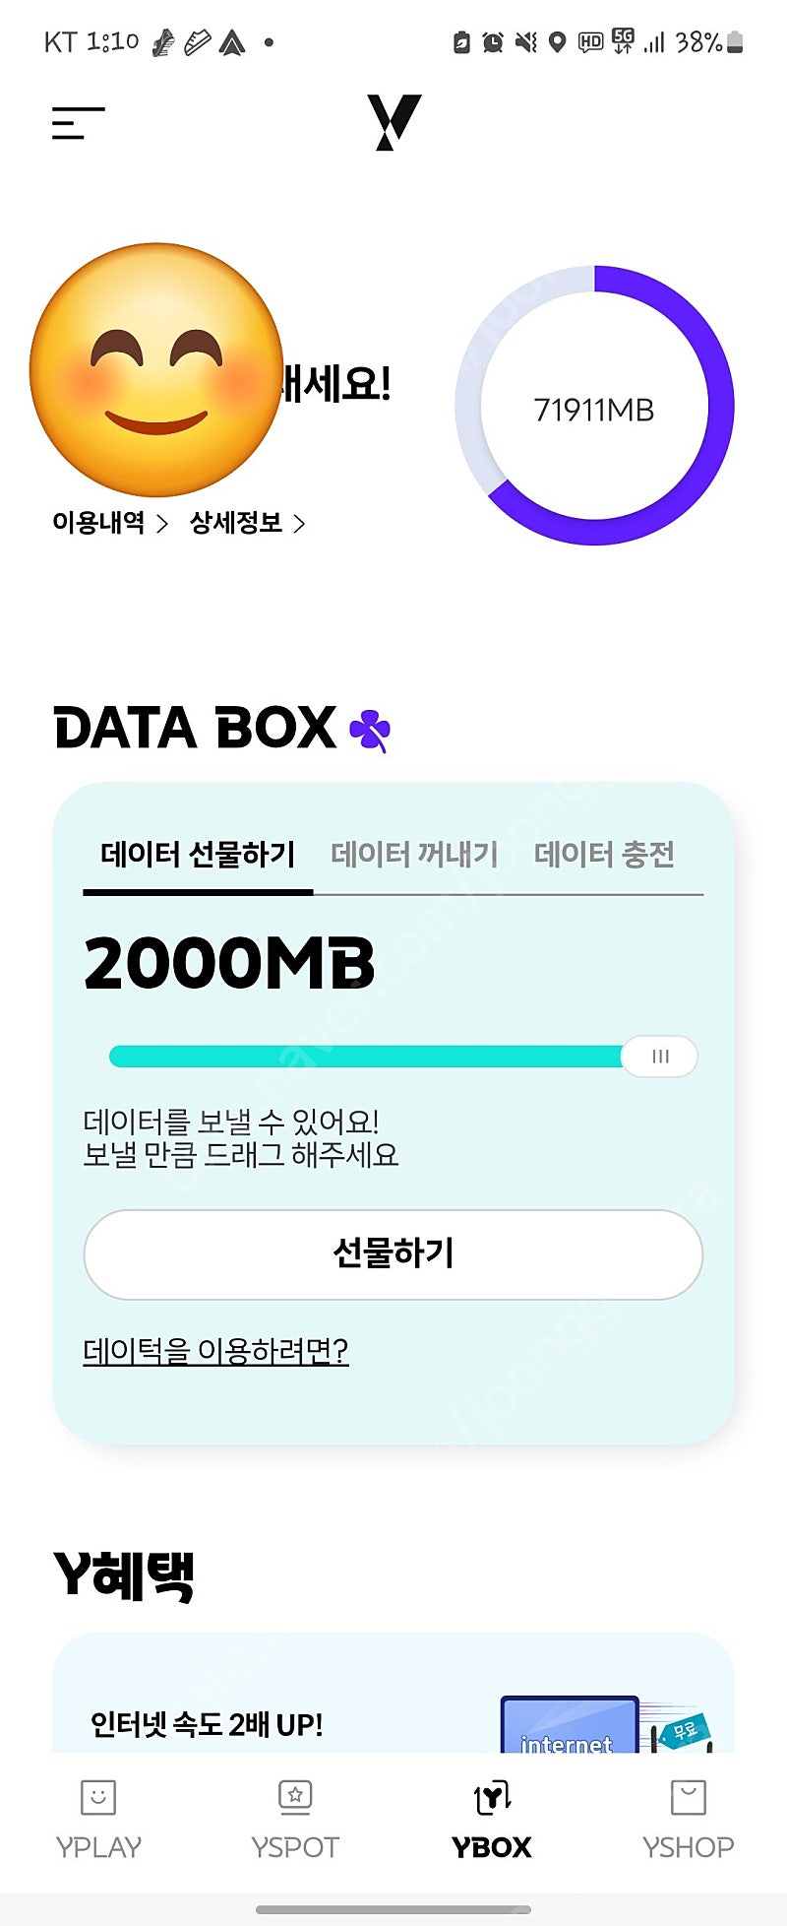Tap the purple clover icon beside DATA BOX
The image size is (787, 1926).
pyautogui.click(x=370, y=731)
